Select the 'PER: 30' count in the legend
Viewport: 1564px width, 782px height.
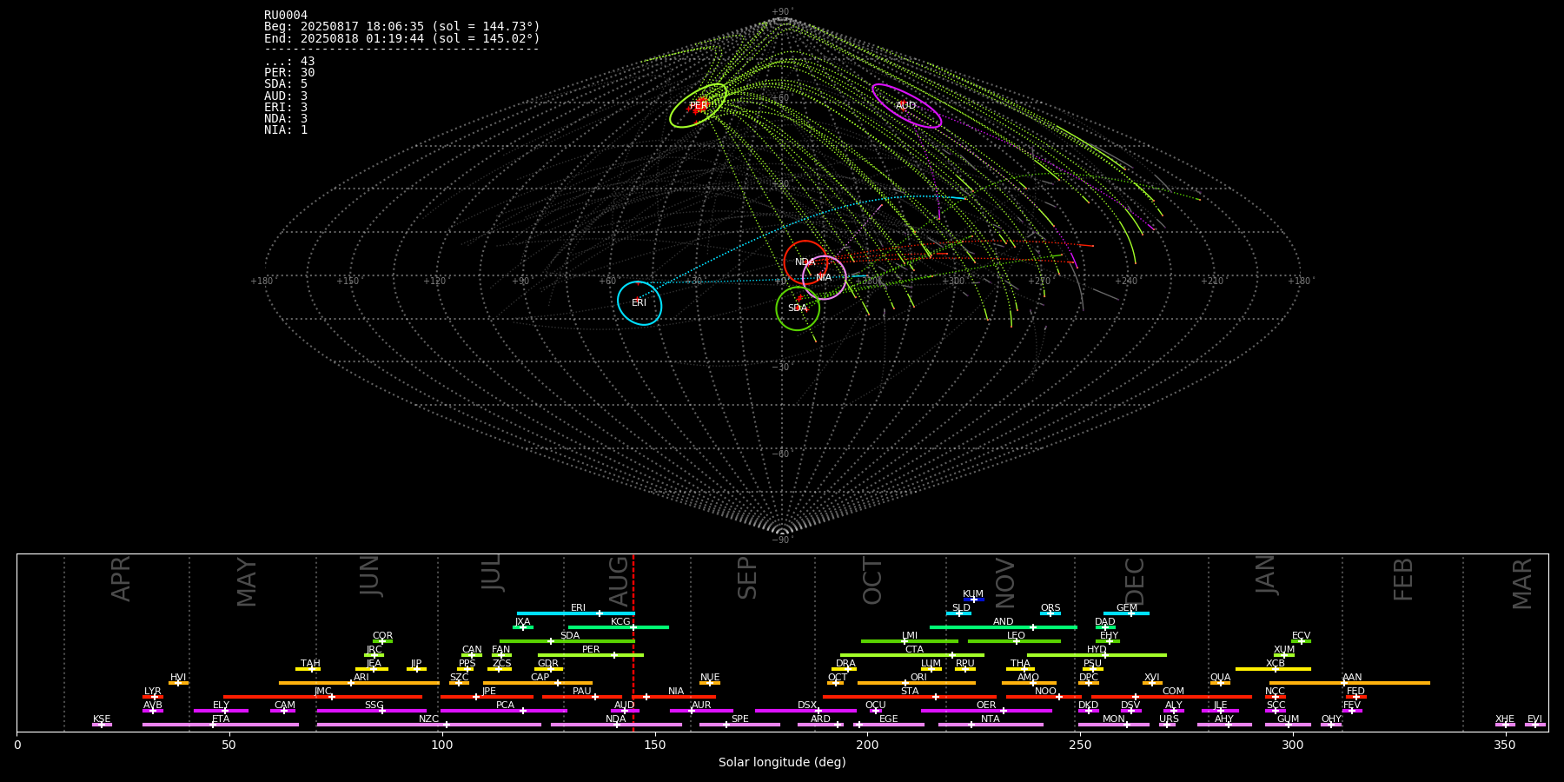289,73
